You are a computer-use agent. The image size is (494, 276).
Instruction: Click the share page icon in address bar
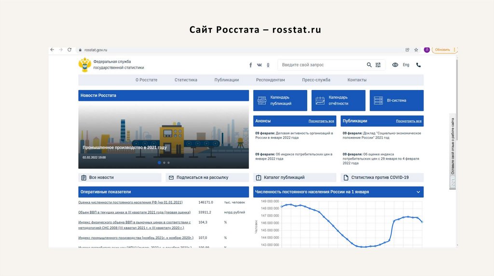point(407,50)
